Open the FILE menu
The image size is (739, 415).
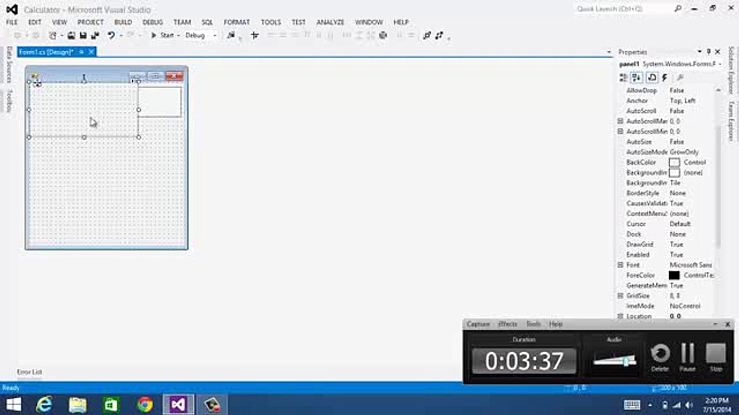coord(12,22)
